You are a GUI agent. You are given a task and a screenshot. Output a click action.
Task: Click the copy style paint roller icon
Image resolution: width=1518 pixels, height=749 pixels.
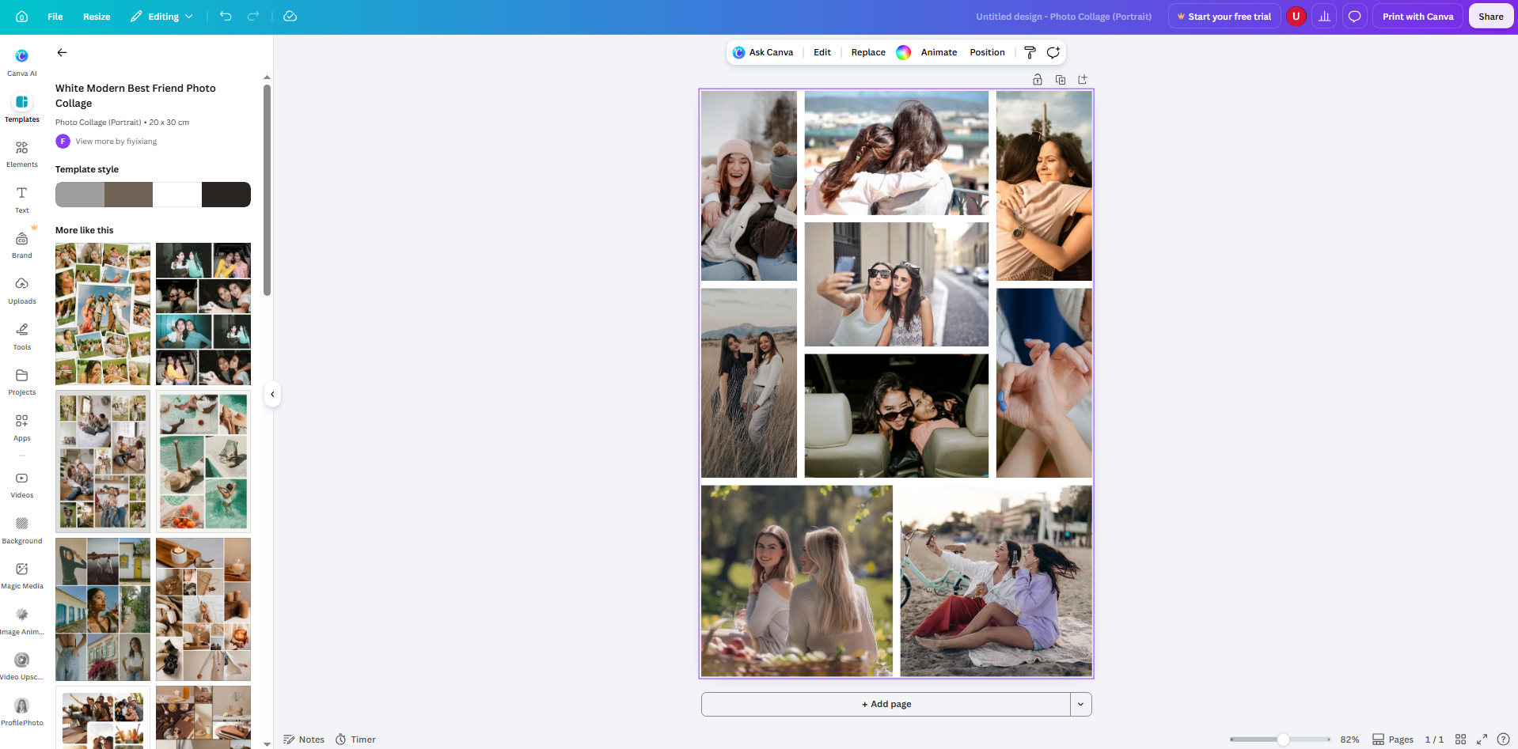point(1030,52)
